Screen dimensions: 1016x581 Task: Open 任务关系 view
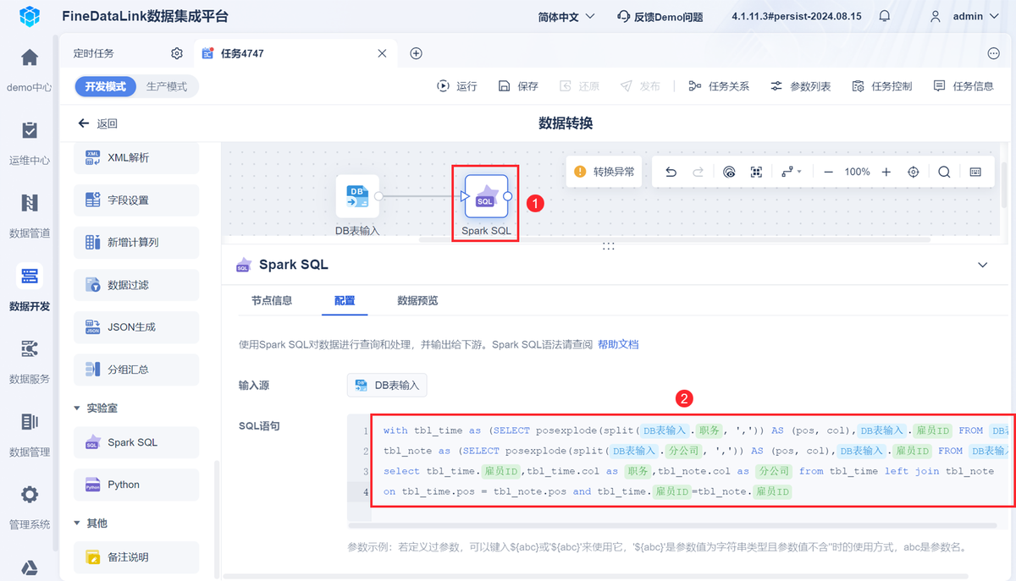click(719, 86)
